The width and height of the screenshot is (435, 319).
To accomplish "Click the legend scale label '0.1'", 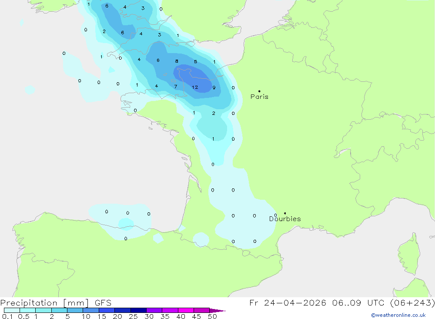I will [x=7, y=316].
